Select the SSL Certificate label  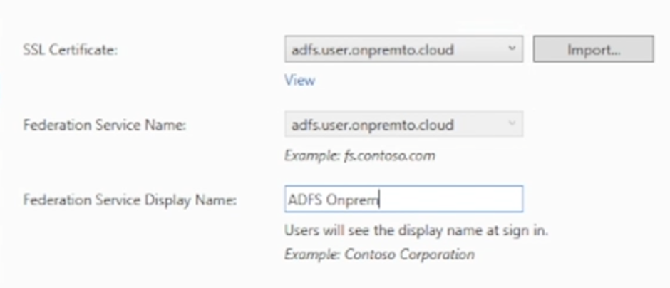tap(70, 50)
